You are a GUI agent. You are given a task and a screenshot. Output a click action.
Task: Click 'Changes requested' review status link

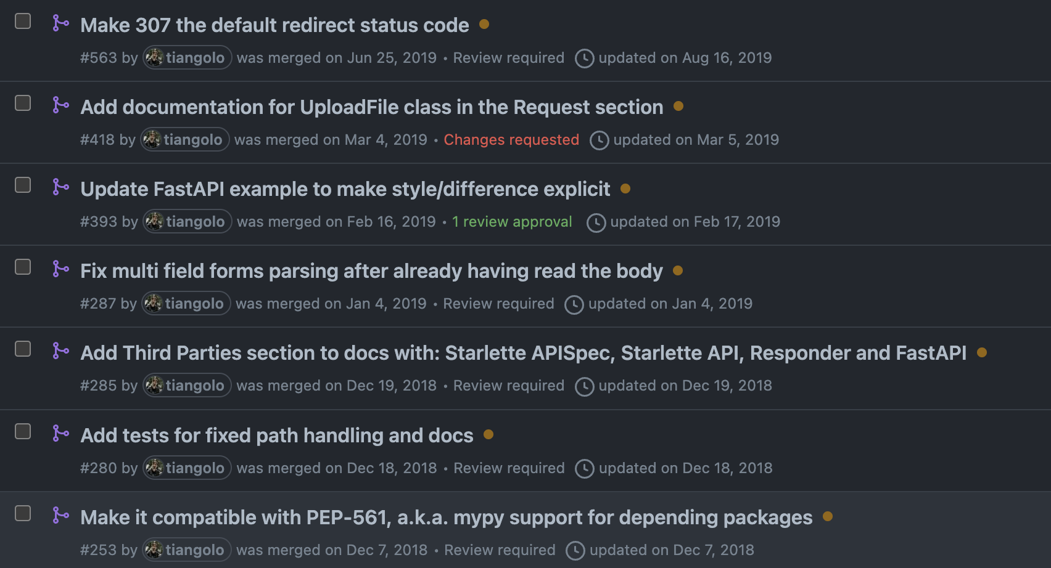[511, 140]
